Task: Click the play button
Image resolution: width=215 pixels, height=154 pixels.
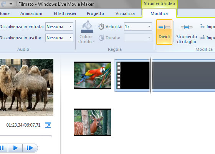Action: (15, 148)
